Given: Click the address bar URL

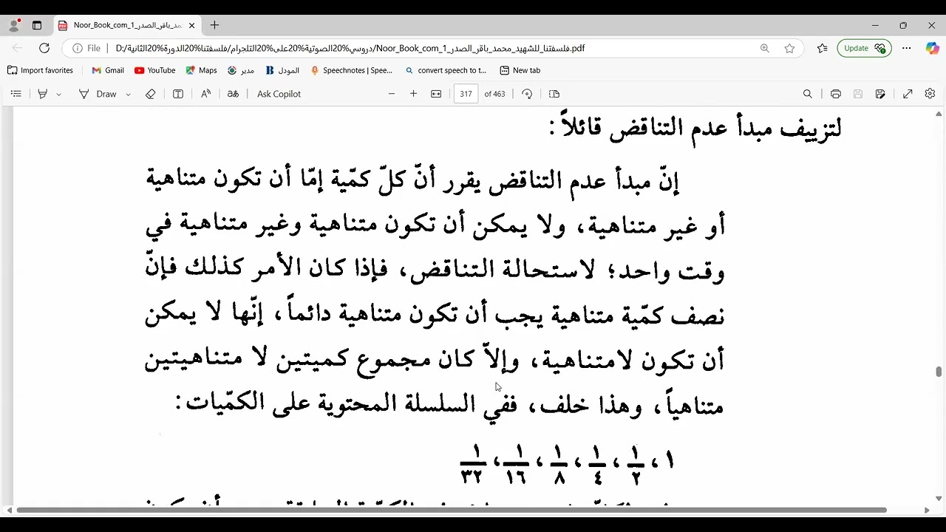Looking at the screenshot, I should point(350,48).
